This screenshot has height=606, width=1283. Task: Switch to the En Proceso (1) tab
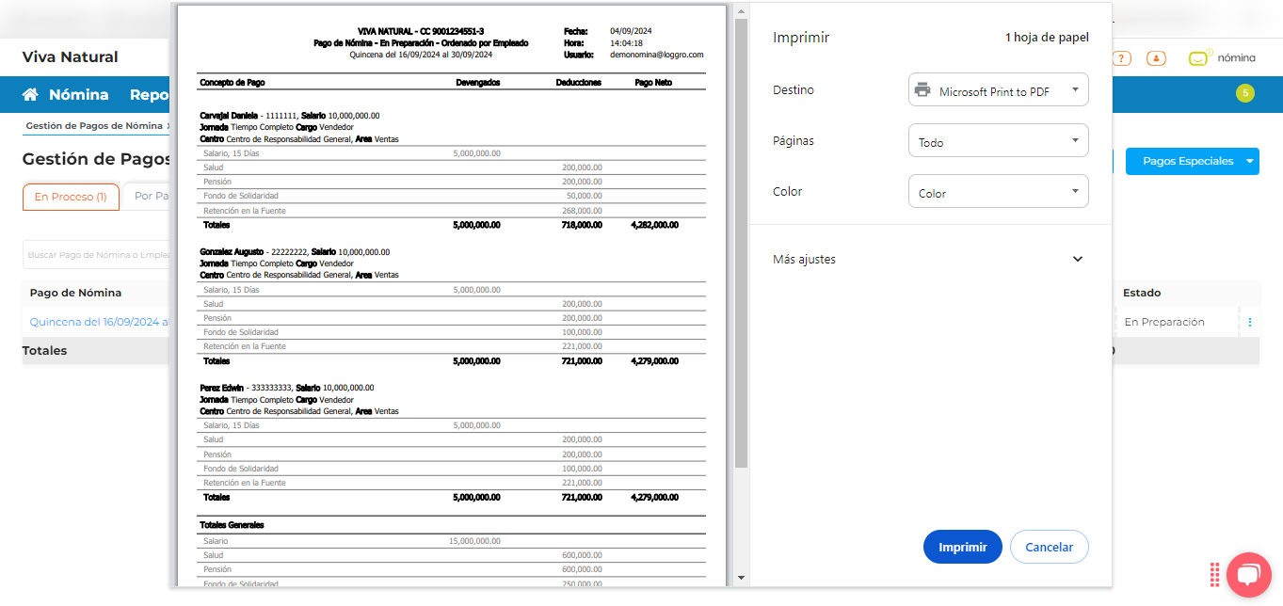[x=71, y=197]
